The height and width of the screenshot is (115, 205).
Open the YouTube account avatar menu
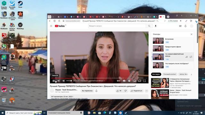click(192, 26)
